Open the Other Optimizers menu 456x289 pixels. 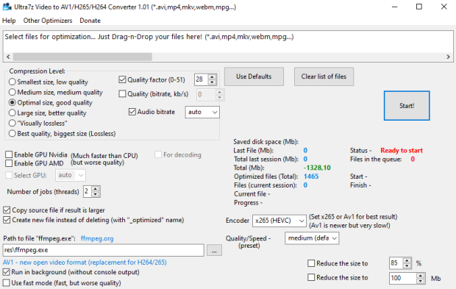[48, 21]
